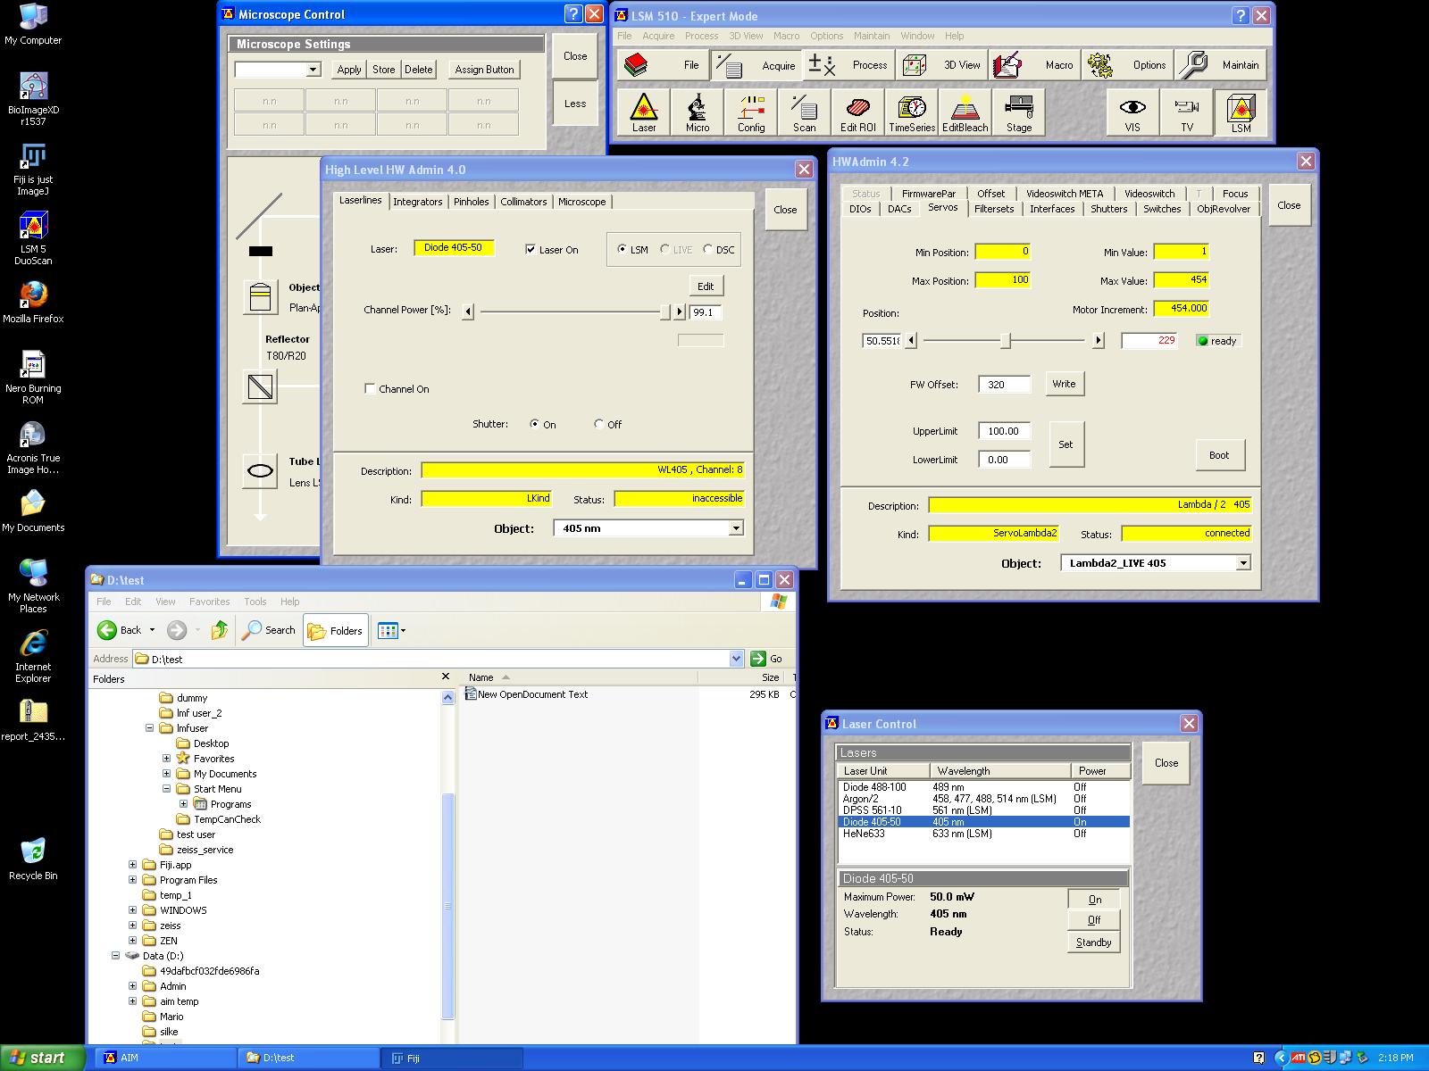
Task: Select the Process toolbar group
Action: [x=849, y=65]
